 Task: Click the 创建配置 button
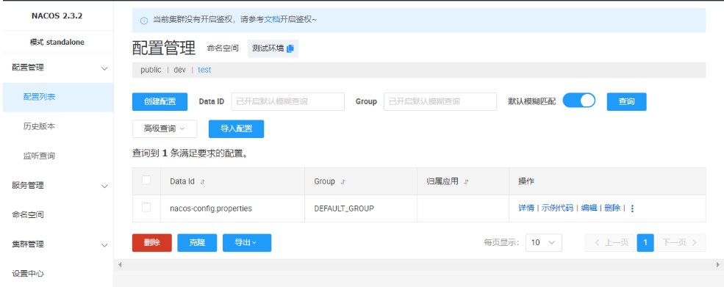pos(160,102)
